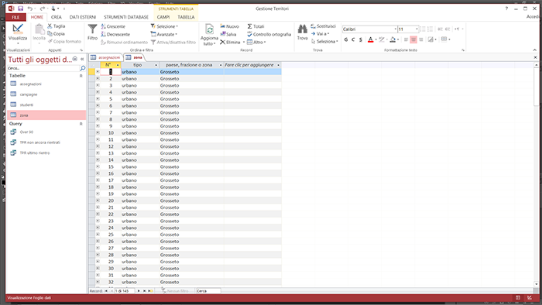Screen dimensions: 542x305
Task: Click the vertical scrollbar down arrow
Action: coord(537,284)
